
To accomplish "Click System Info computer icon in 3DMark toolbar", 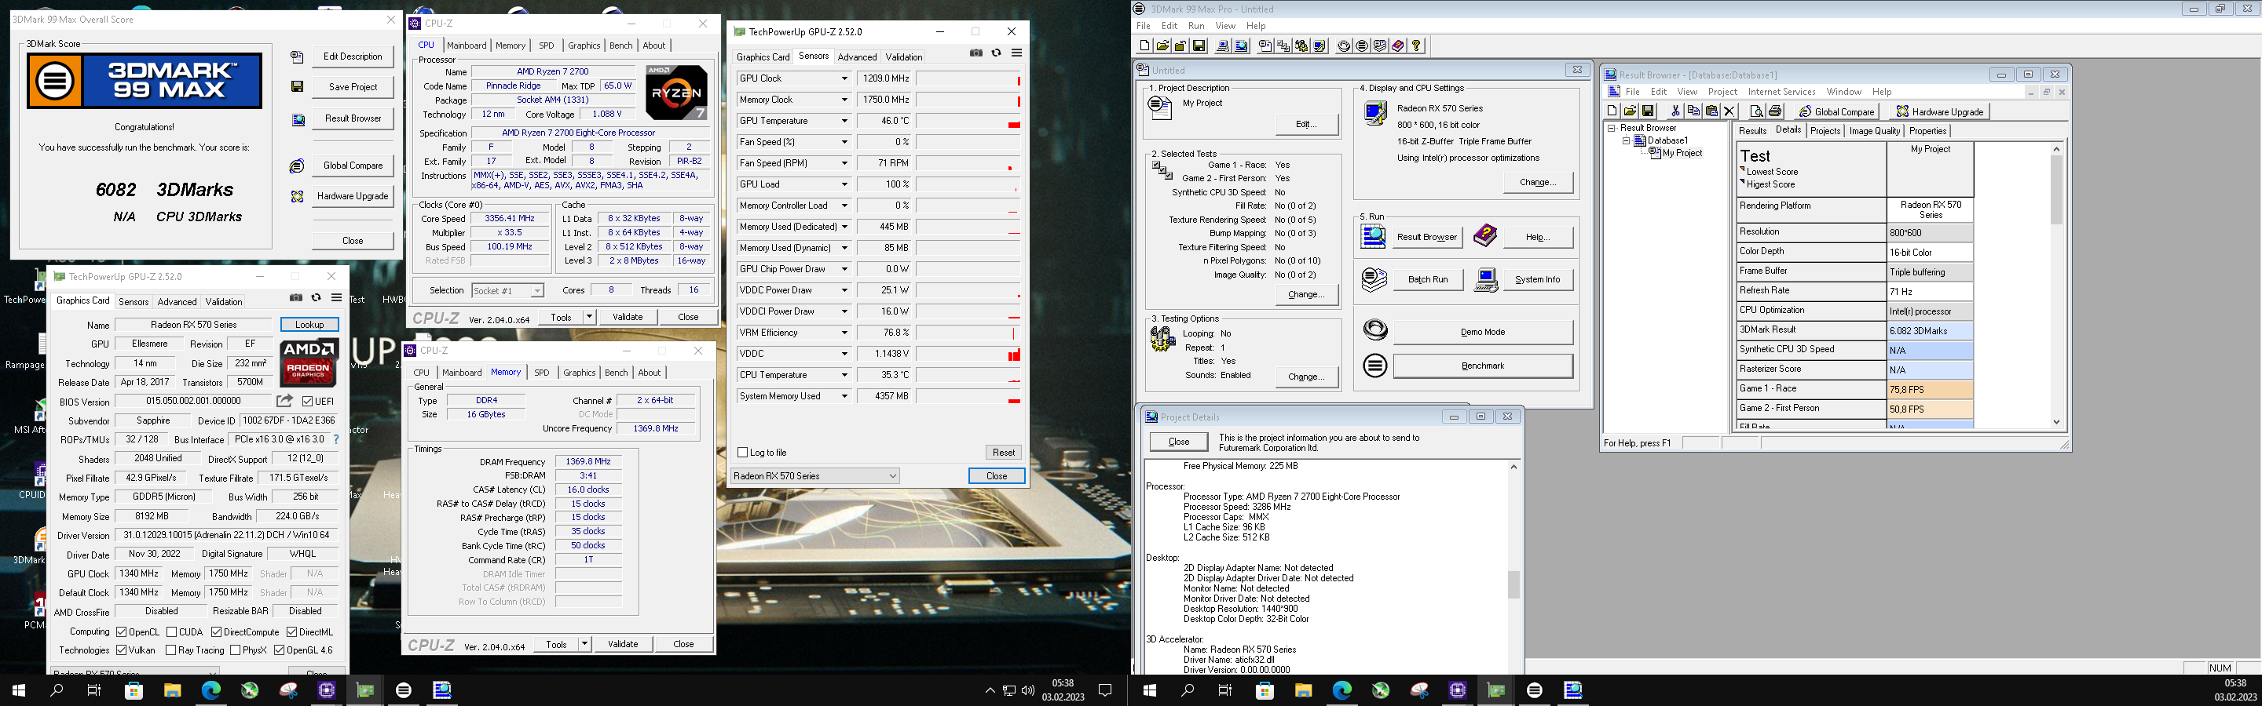I will (1223, 45).
